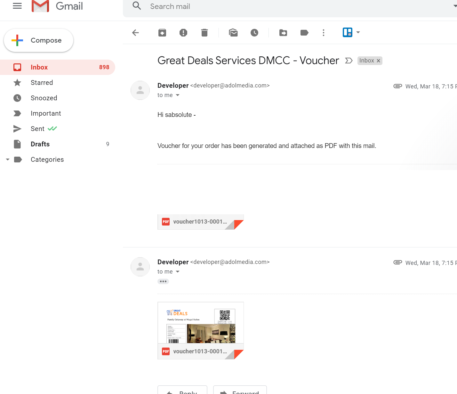Click the Categories label
The width and height of the screenshot is (457, 394).
[x=47, y=160]
